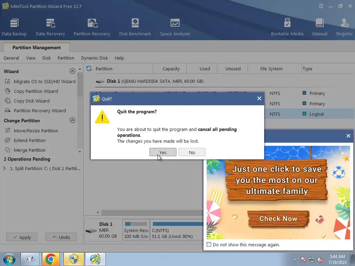Viewport: 355px width, 266px height.
Task: Click the Unused column header
Action: [233, 69]
